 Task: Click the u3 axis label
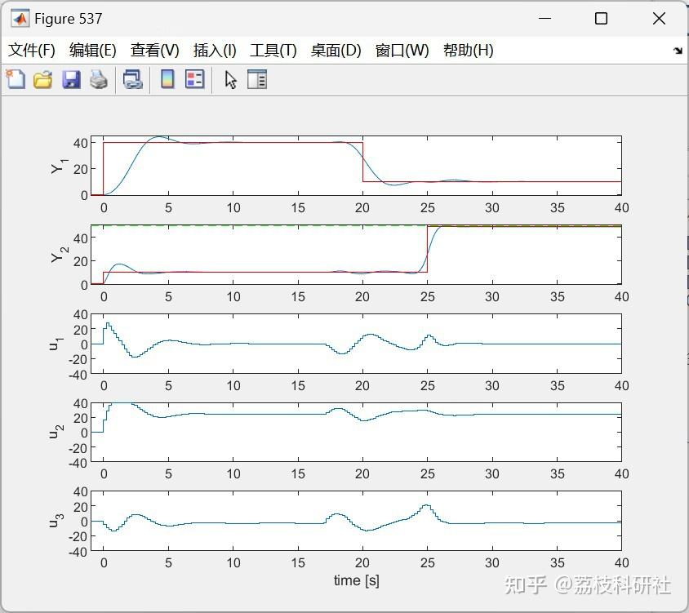coord(56,521)
